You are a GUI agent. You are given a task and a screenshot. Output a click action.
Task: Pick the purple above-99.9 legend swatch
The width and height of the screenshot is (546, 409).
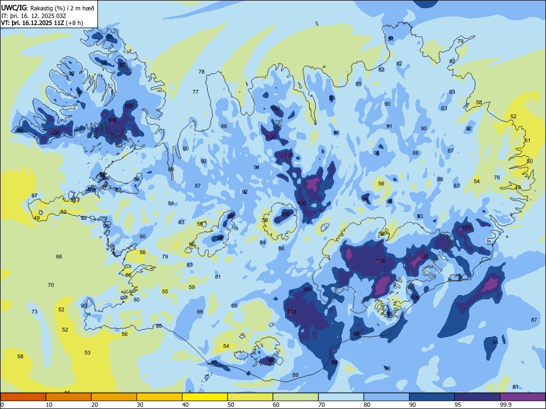coord(523,397)
